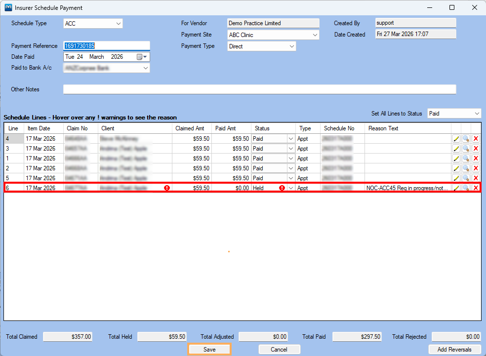Open the Status dropdown for line 2
486x356 pixels.
click(291, 168)
